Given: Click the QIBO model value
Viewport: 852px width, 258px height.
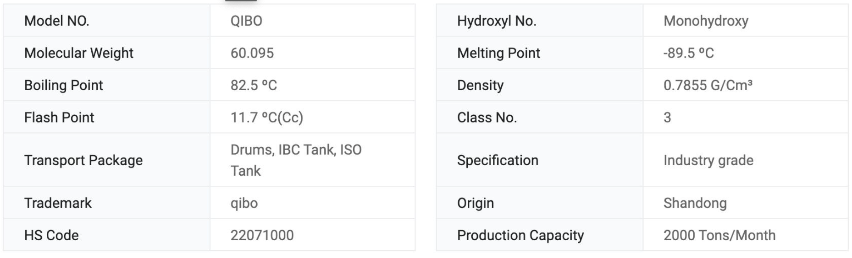Looking at the screenshot, I should (x=246, y=21).
